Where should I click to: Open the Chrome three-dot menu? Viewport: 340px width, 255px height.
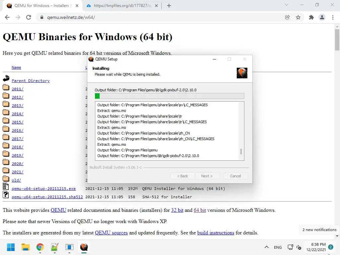pyautogui.click(x=333, y=17)
